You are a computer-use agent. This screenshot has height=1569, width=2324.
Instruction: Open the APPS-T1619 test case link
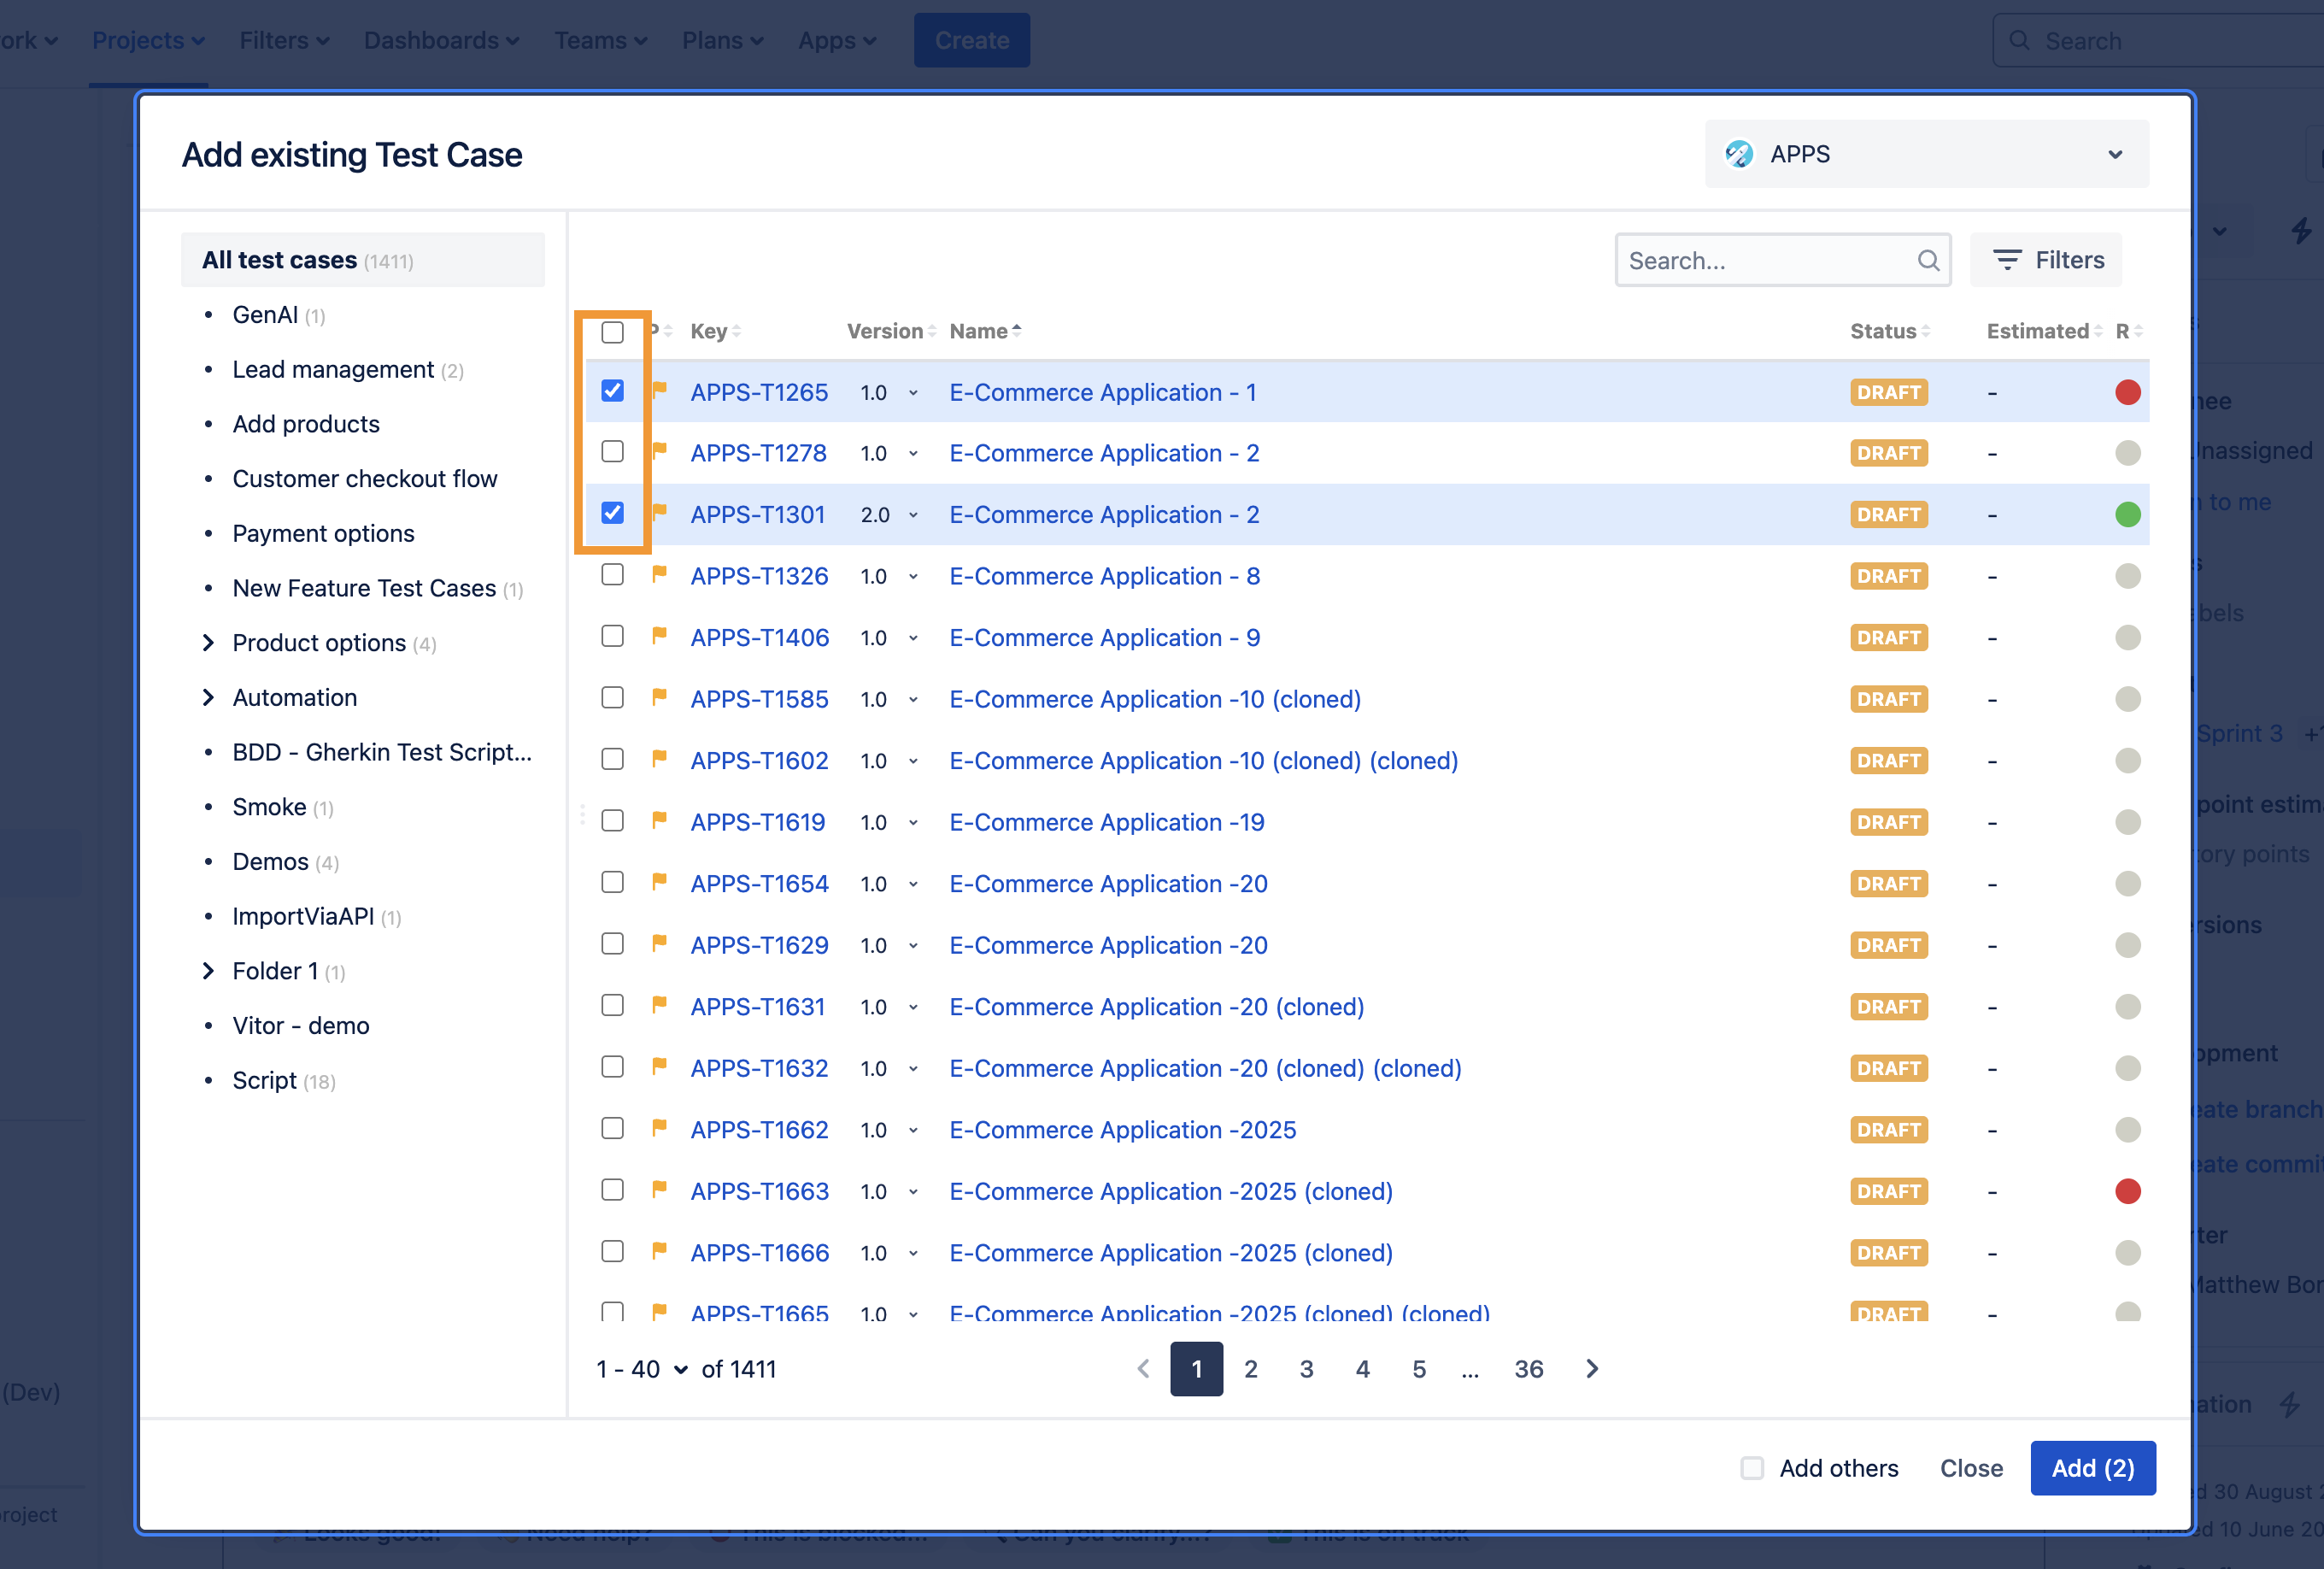[757, 822]
